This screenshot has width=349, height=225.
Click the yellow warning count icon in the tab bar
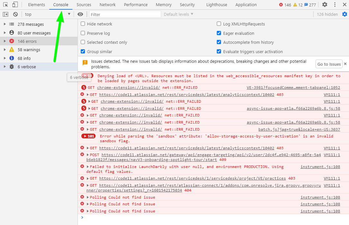[x=295, y=5]
